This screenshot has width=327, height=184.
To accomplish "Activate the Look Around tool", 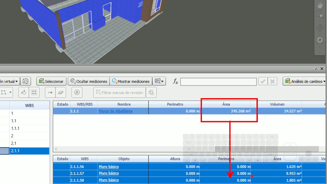I will [x=320, y=40].
